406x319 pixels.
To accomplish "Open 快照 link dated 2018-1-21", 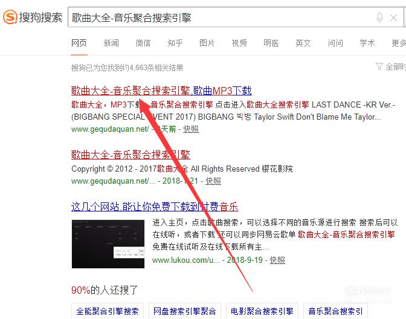I will tap(213, 181).
